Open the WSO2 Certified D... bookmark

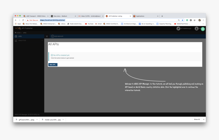click(x=111, y=24)
